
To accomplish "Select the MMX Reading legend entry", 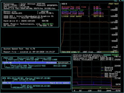I will pyautogui.click(x=109, y=74).
